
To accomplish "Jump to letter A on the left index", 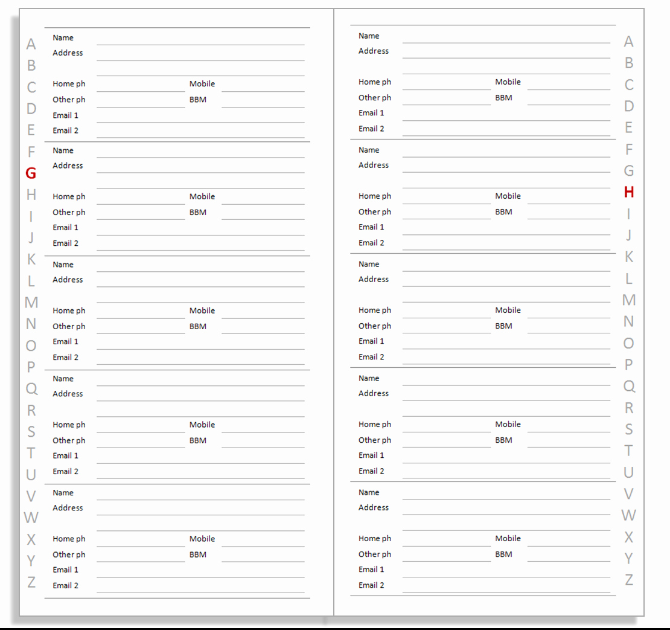I will (31, 44).
